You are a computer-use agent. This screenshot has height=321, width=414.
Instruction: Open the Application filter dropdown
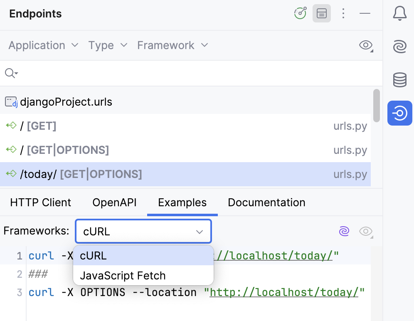coord(43,45)
